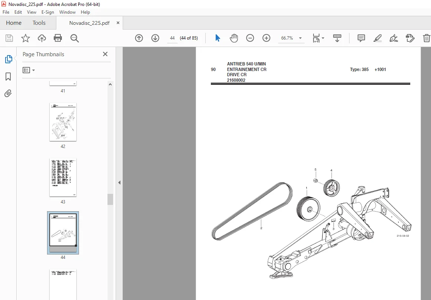431x300 pixels.
Task: Open the File menu
Action: (6, 12)
